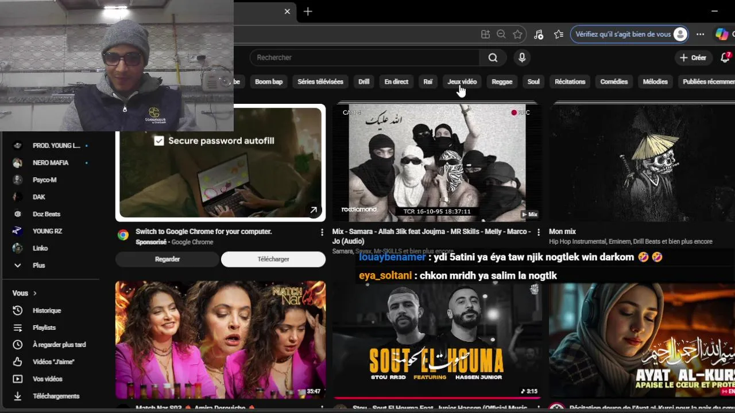
Task: Open Playlists from sidebar
Action: tap(51, 328)
